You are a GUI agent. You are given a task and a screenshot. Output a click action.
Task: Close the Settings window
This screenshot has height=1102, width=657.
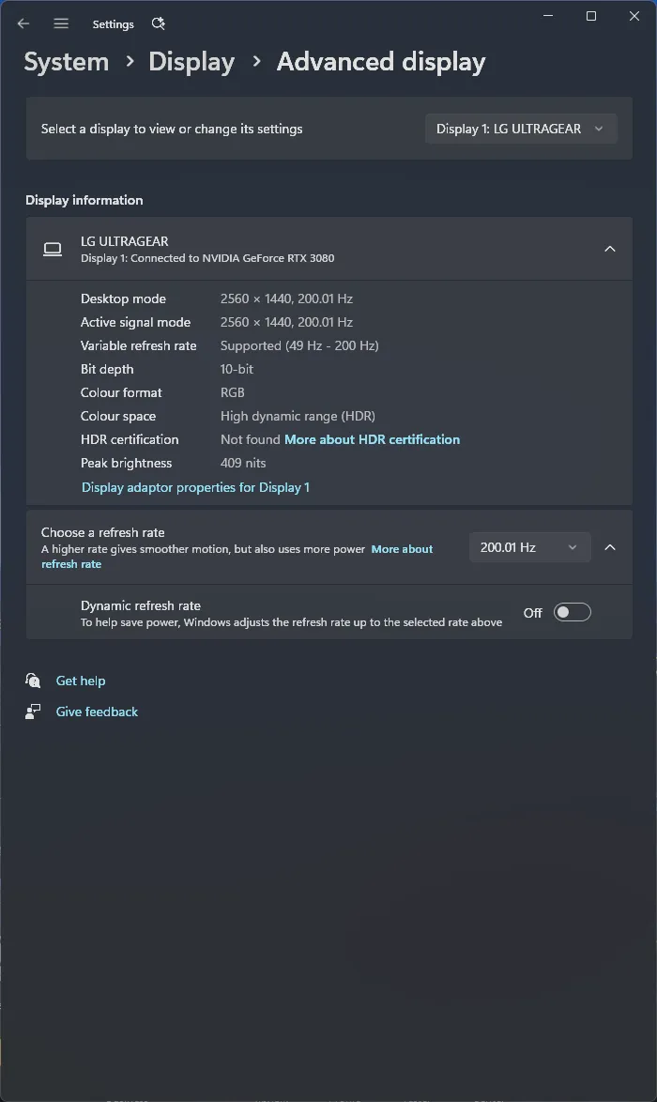(634, 16)
